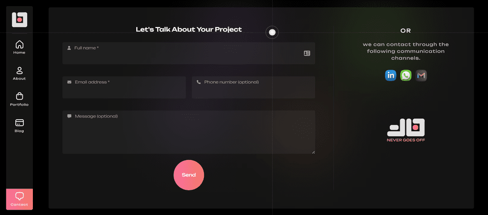Open the Portfolio section
The image size is (488, 215).
click(19, 100)
